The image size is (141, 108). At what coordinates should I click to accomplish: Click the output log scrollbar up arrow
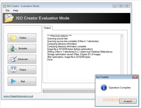pos(122,36)
